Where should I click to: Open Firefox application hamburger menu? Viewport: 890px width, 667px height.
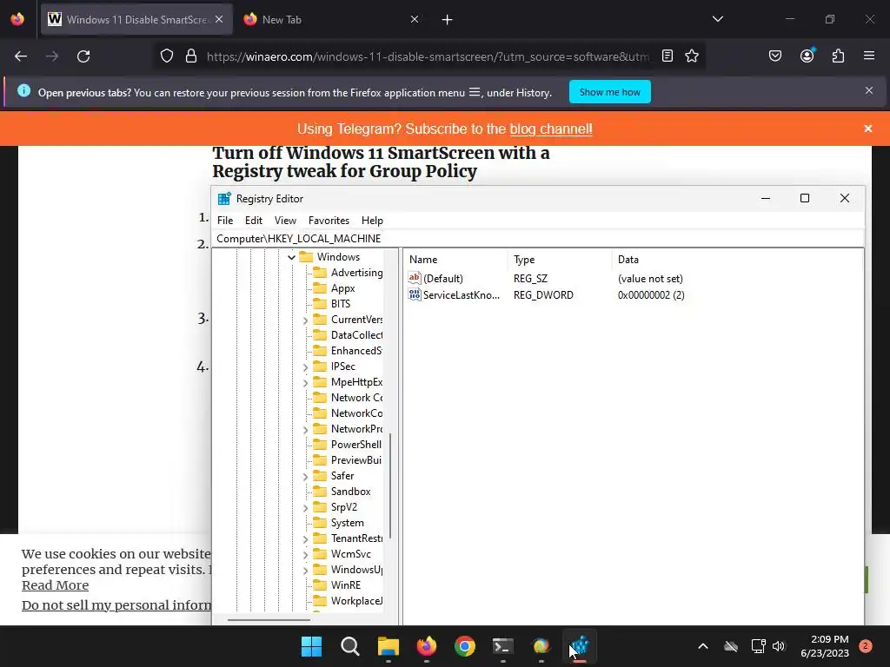tap(869, 56)
